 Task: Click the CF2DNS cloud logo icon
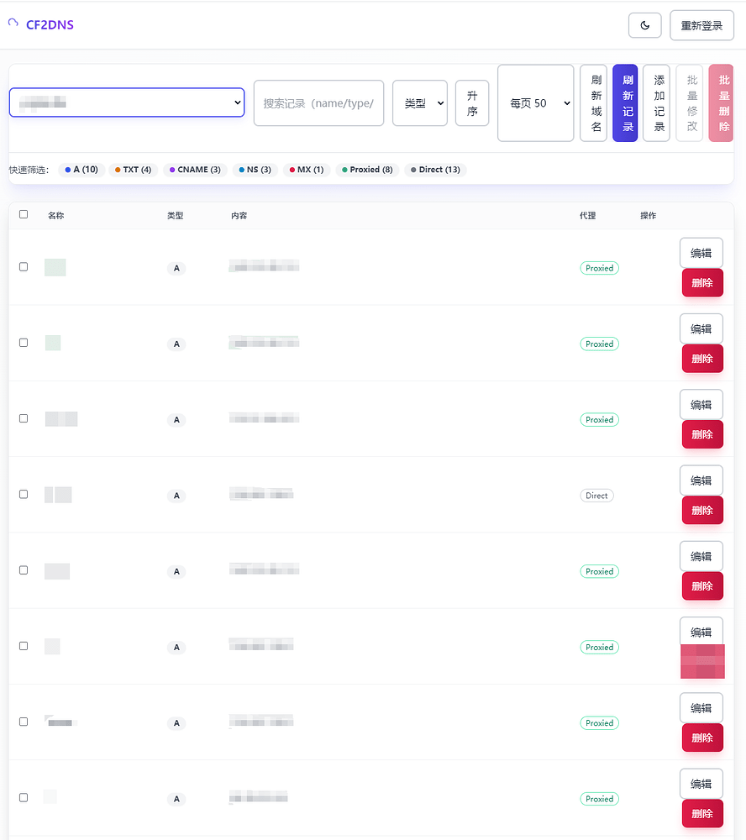[x=13, y=23]
